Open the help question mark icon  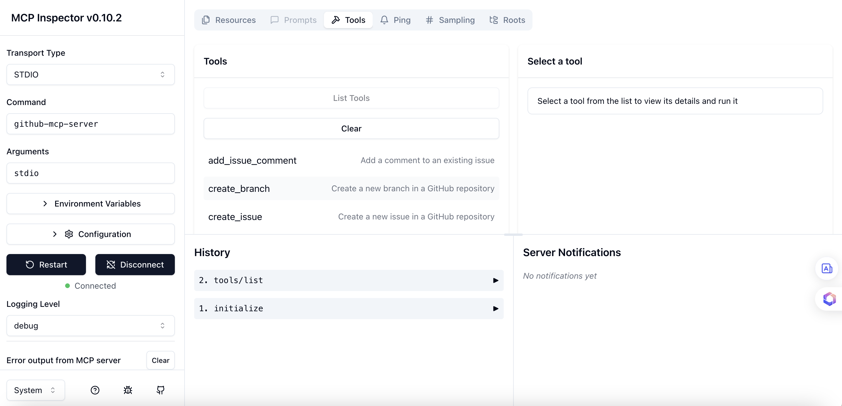pyautogui.click(x=95, y=390)
